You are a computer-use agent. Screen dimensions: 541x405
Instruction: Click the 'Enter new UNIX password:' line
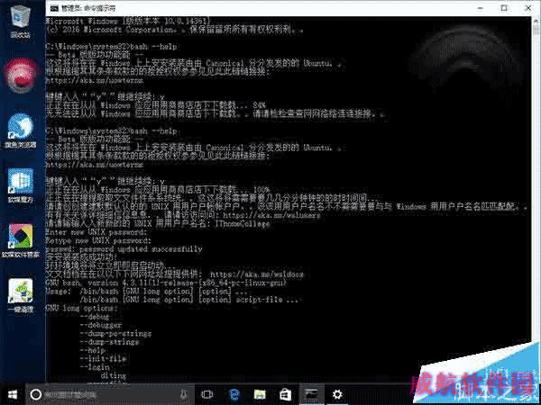[x=96, y=232]
